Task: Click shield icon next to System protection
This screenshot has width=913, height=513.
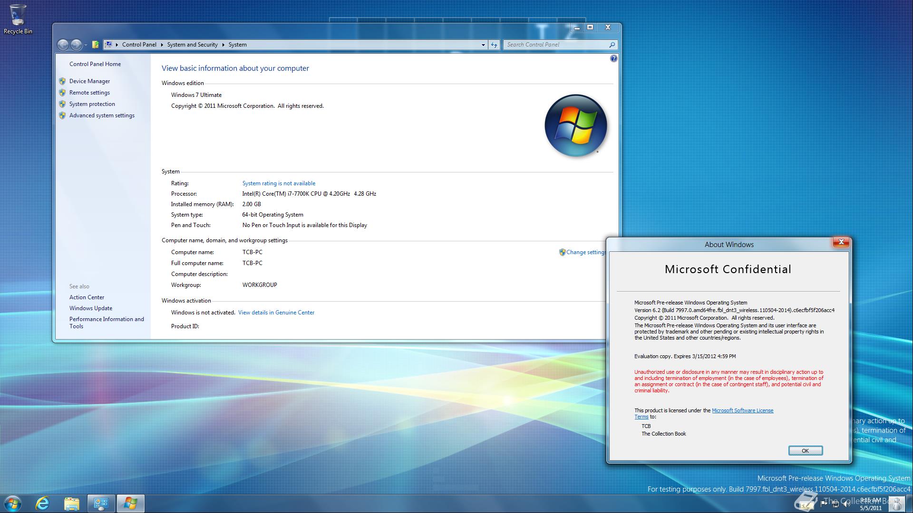Action: tap(62, 104)
